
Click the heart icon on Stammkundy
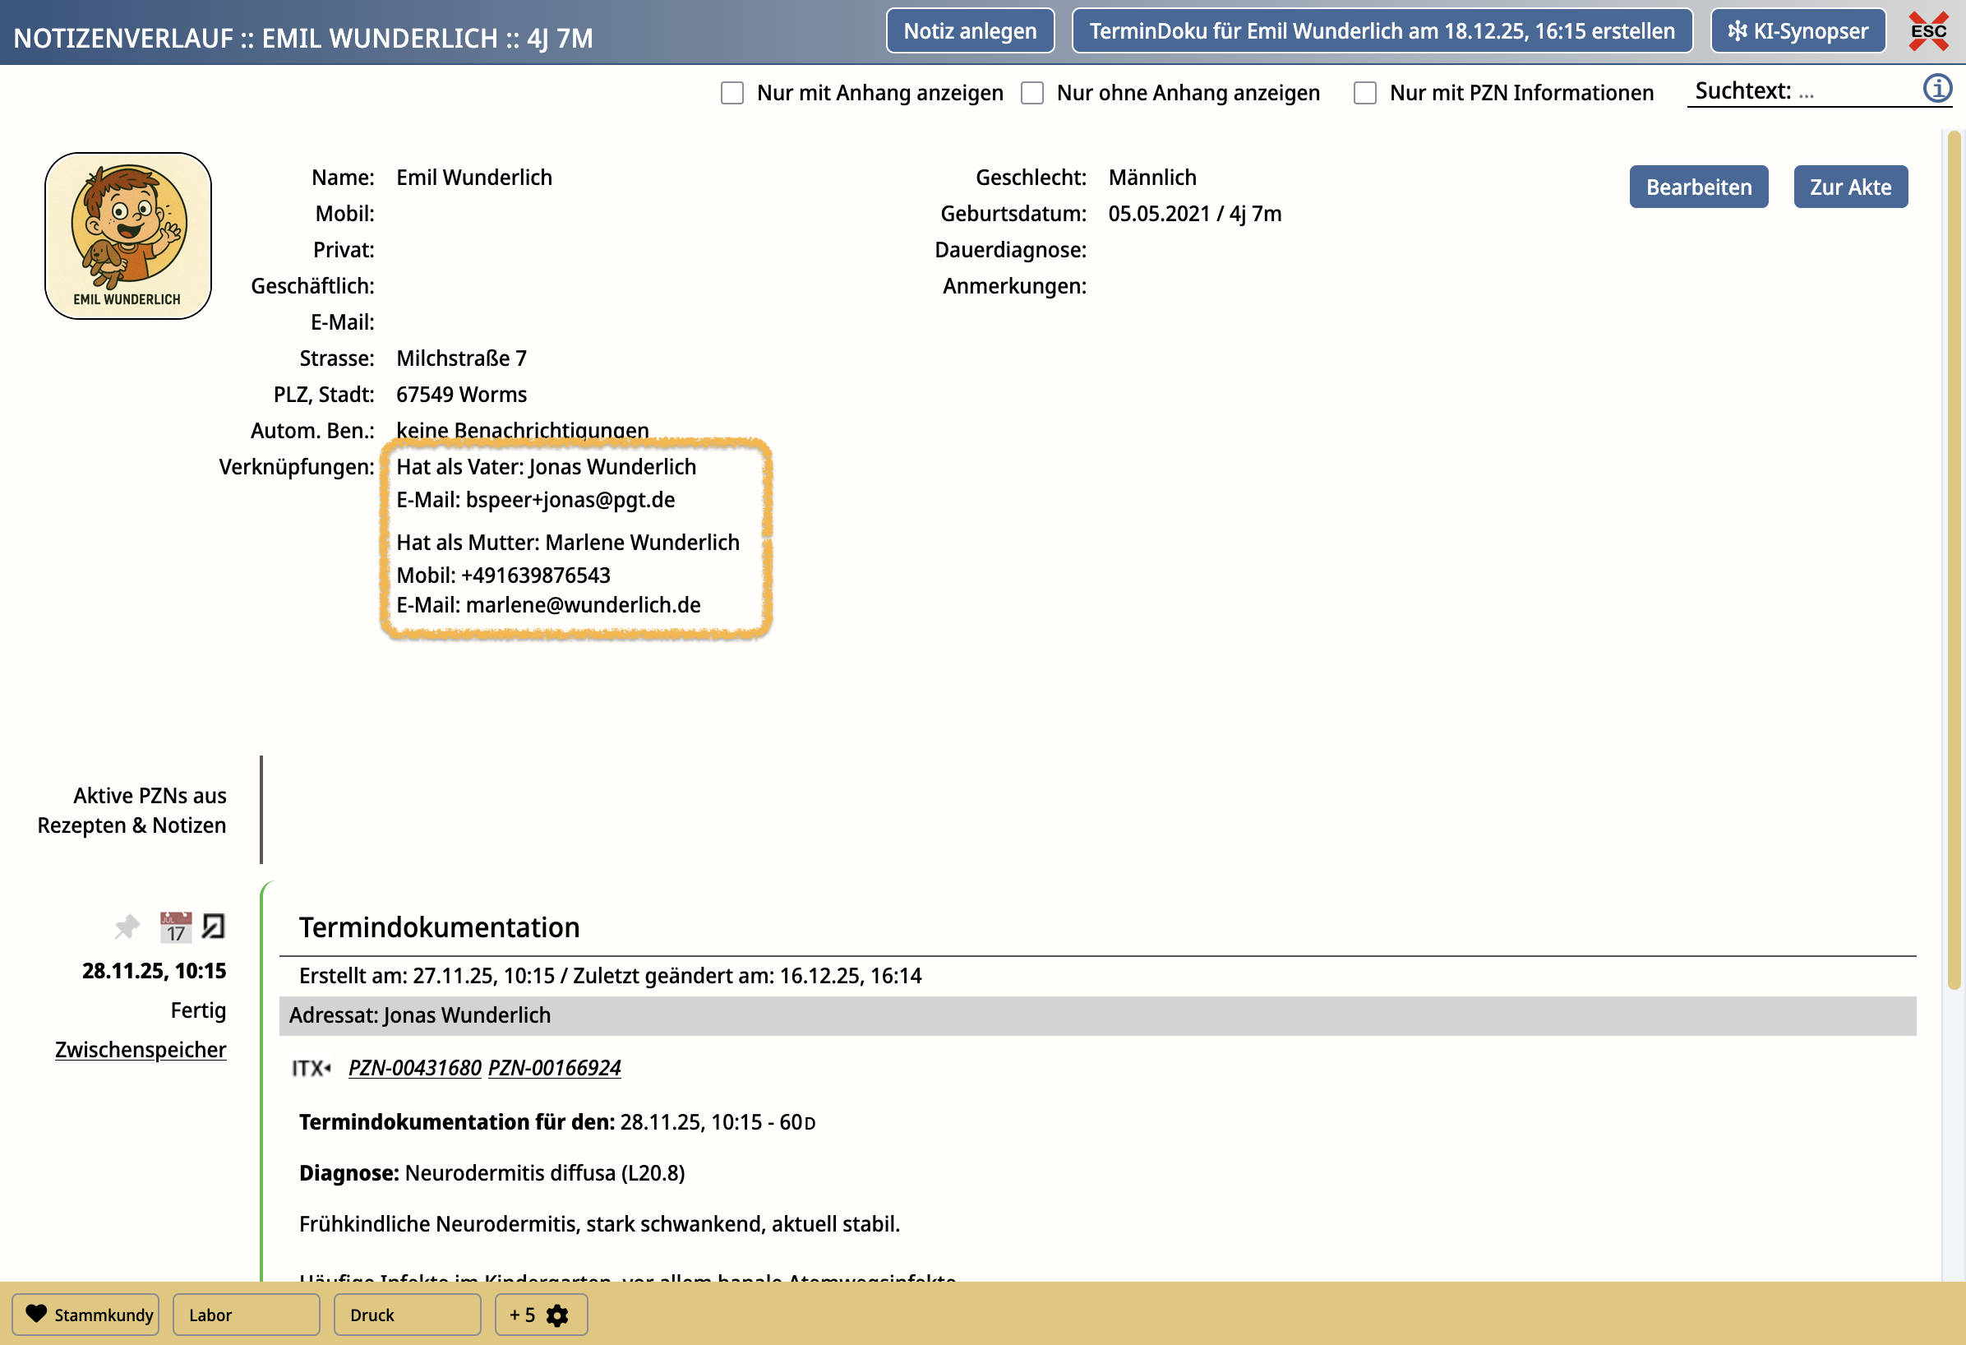point(36,1314)
